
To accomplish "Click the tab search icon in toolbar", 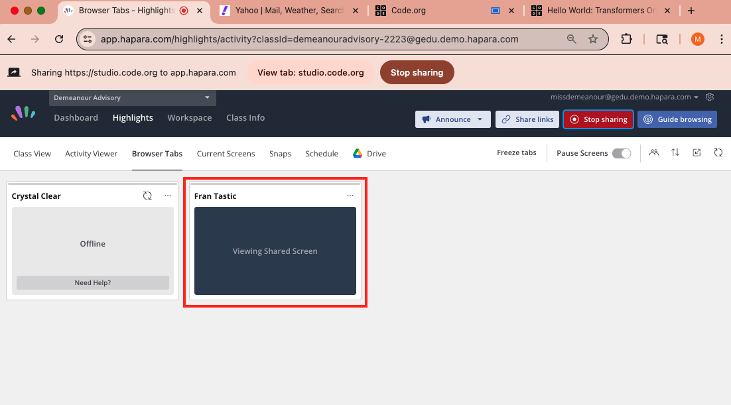I will (662, 39).
